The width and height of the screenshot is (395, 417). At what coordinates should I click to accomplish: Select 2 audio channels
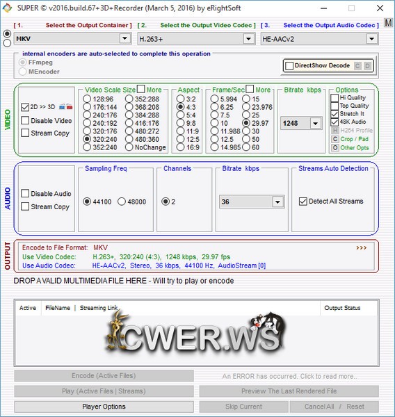[x=166, y=202]
